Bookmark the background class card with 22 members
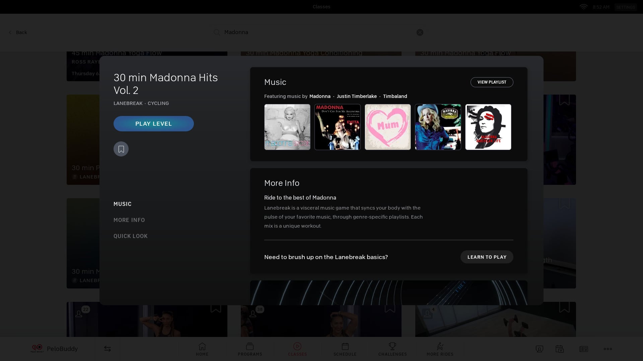 point(216,308)
